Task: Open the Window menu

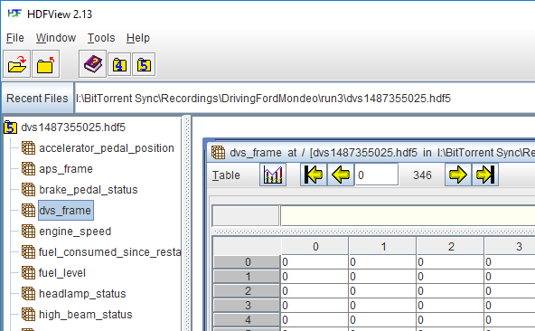Action: pyautogui.click(x=56, y=38)
